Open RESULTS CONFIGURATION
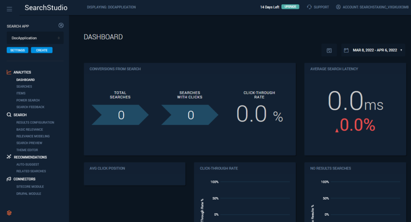Image resolution: width=411 pixels, height=222 pixels. [x=35, y=123]
